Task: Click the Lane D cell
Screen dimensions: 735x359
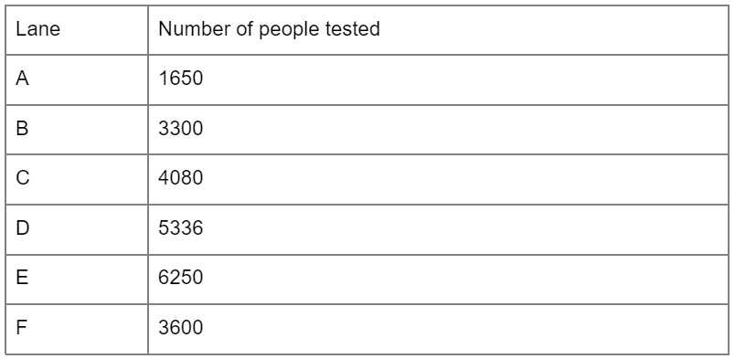Action: tap(77, 229)
